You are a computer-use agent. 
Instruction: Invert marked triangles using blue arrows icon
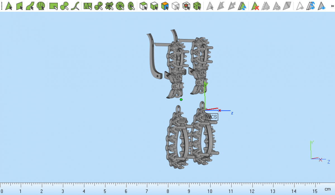point(242,6)
